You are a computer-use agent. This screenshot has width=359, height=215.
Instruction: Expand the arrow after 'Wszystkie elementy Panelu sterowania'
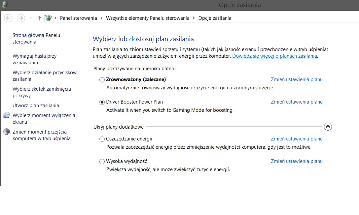point(194,18)
